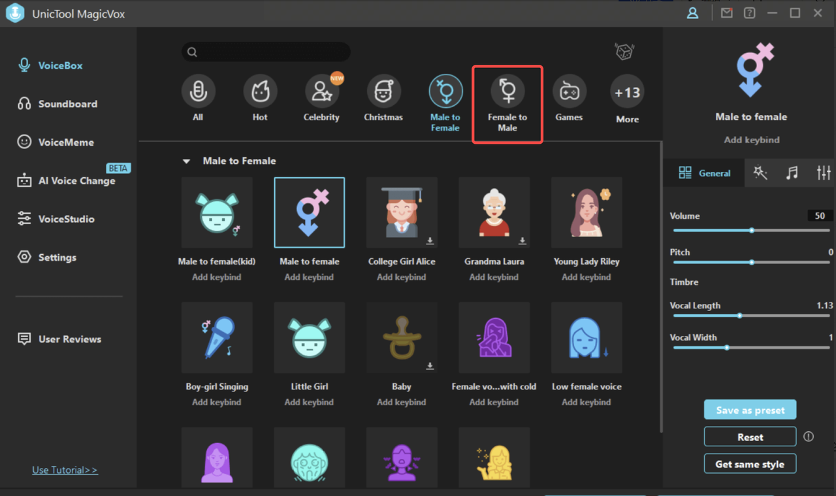Open the +13 More categories
The width and height of the screenshot is (836, 496).
[x=626, y=98]
